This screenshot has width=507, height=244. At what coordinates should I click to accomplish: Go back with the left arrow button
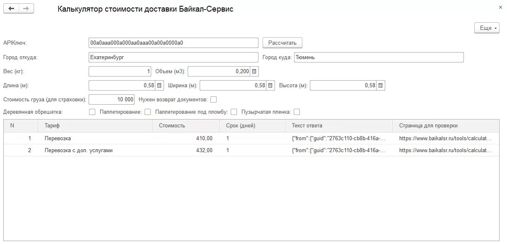tap(11, 9)
